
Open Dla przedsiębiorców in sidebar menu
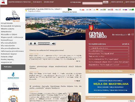point(10,48)
